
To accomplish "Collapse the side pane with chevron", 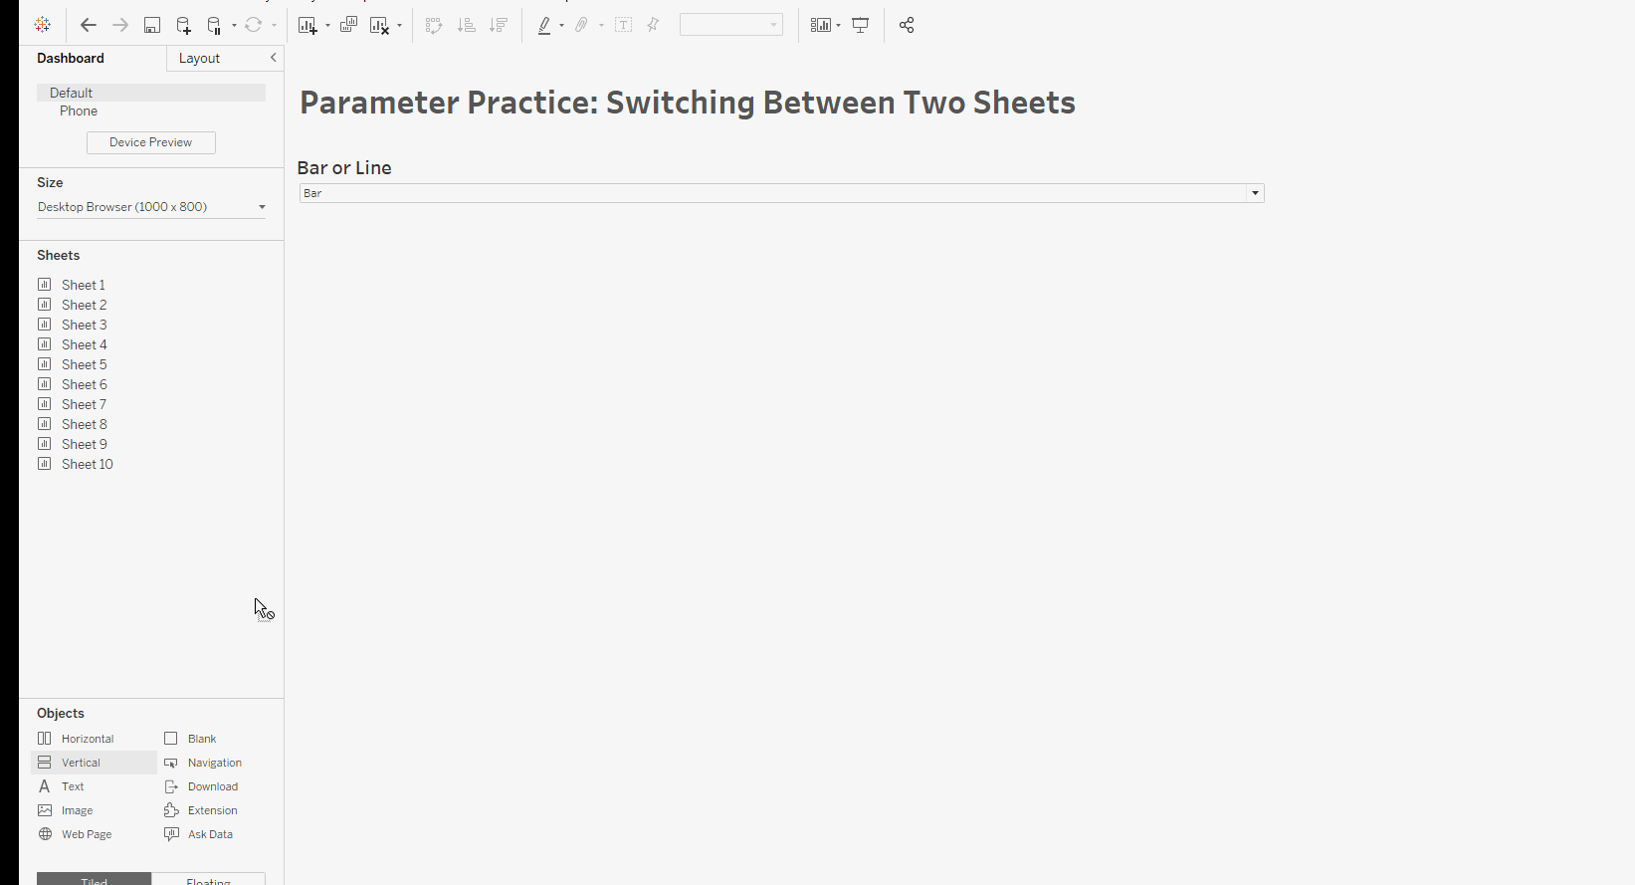I will (274, 58).
